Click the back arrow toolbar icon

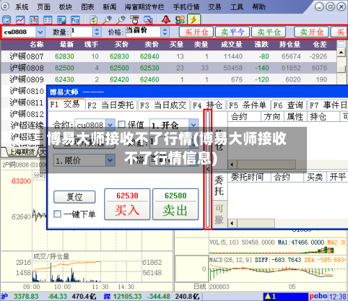(6, 20)
